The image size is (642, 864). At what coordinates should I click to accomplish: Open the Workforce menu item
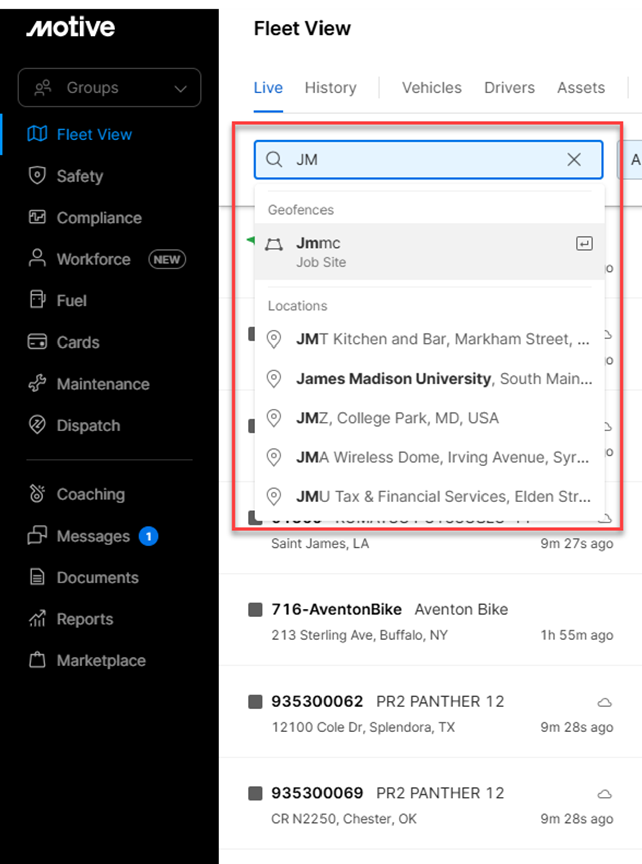(93, 259)
